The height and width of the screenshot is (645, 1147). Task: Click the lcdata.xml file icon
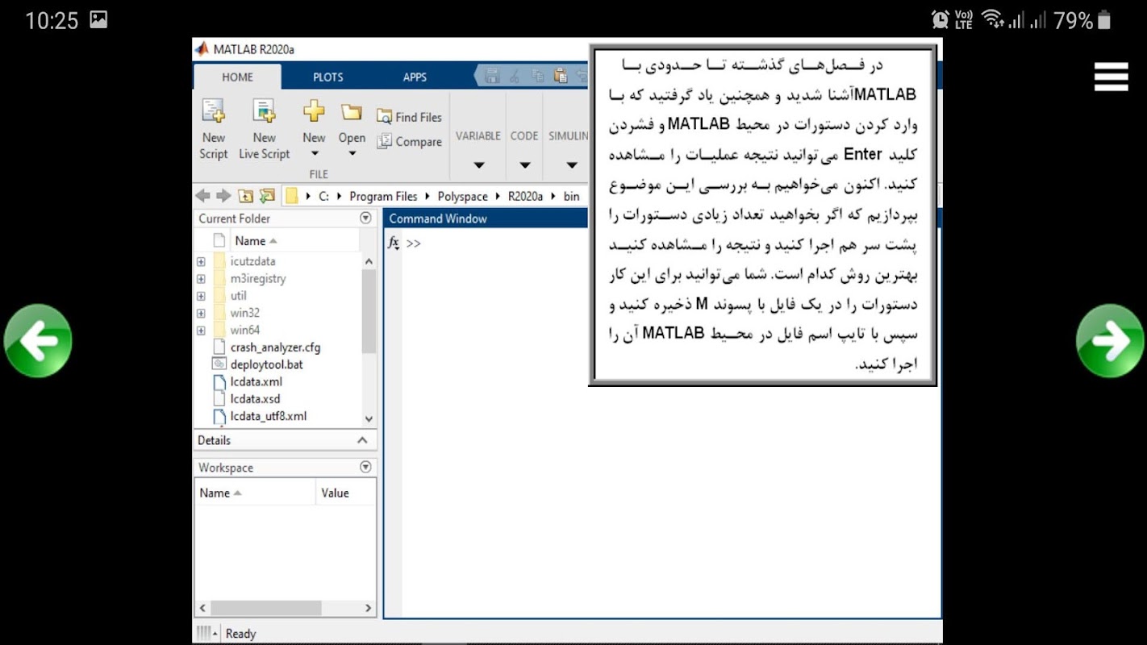coord(219,381)
